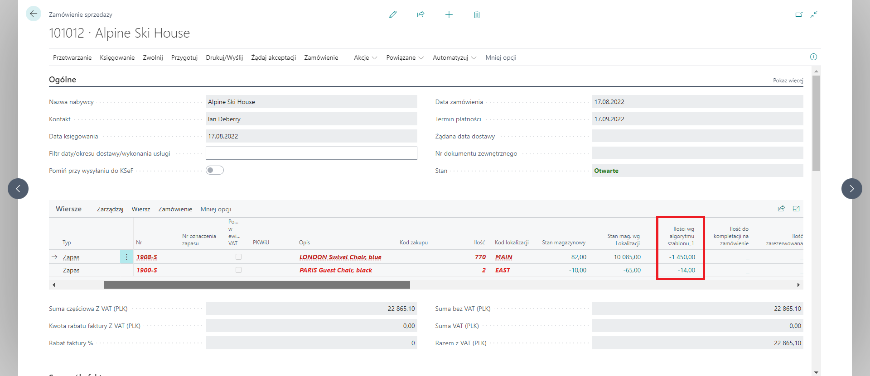Click the pencil edit icon
The width and height of the screenshot is (870, 376).
[393, 14]
